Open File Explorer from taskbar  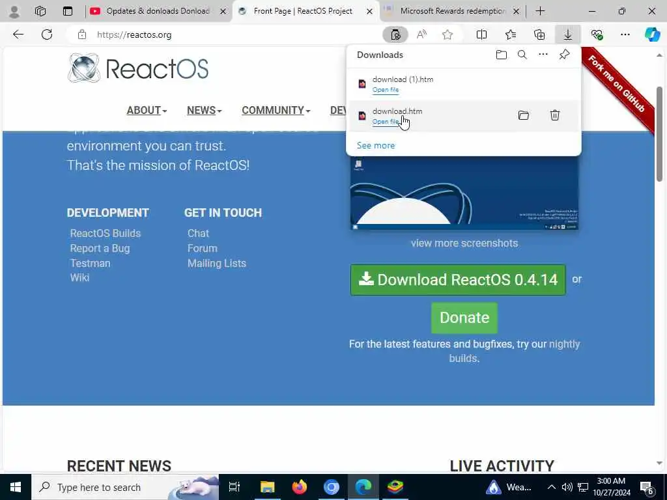point(268,487)
